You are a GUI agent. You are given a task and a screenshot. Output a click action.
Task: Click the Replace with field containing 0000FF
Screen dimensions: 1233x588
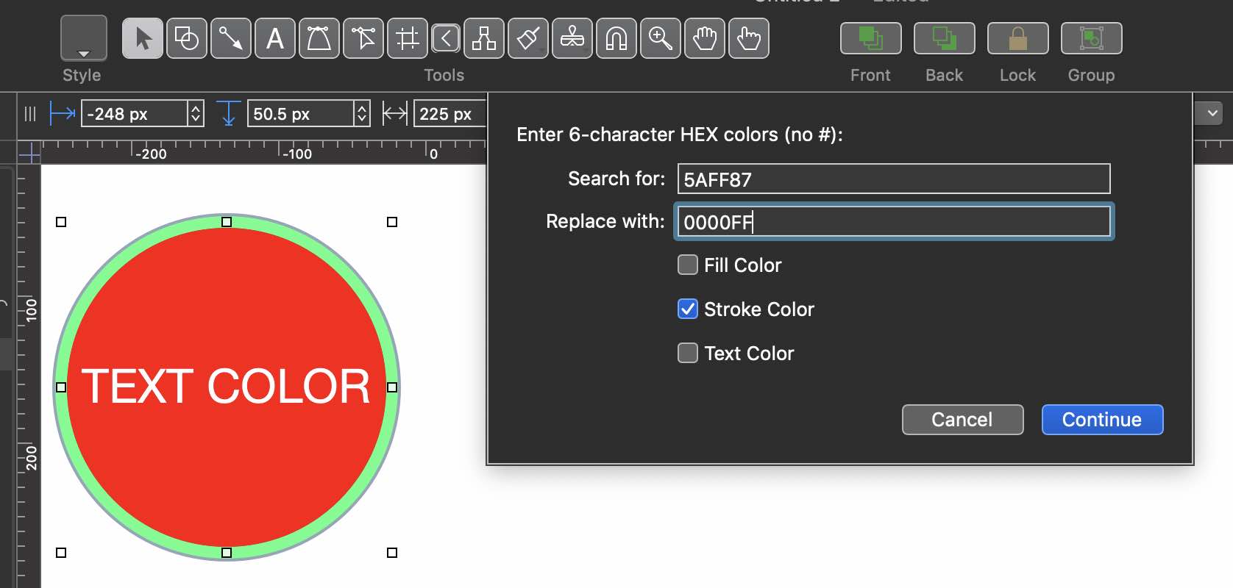894,222
